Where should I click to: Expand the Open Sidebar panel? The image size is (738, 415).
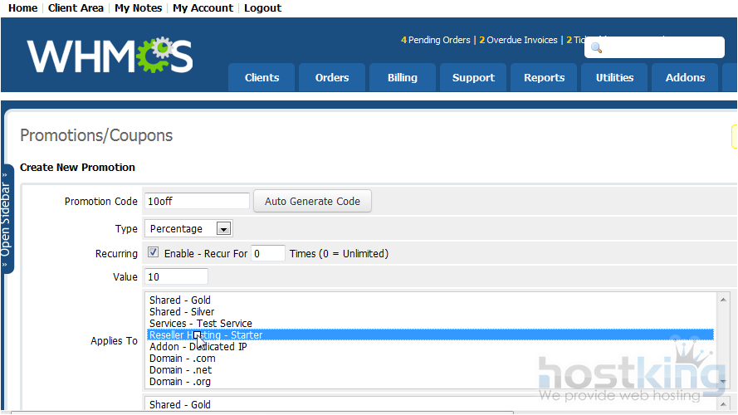[x=7, y=218]
